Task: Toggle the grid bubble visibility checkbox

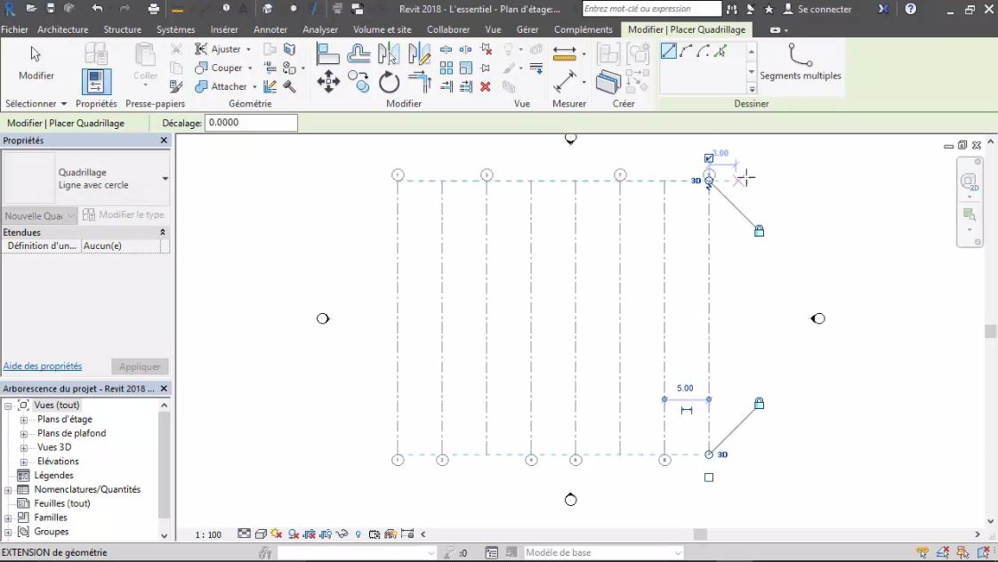Action: click(x=709, y=158)
